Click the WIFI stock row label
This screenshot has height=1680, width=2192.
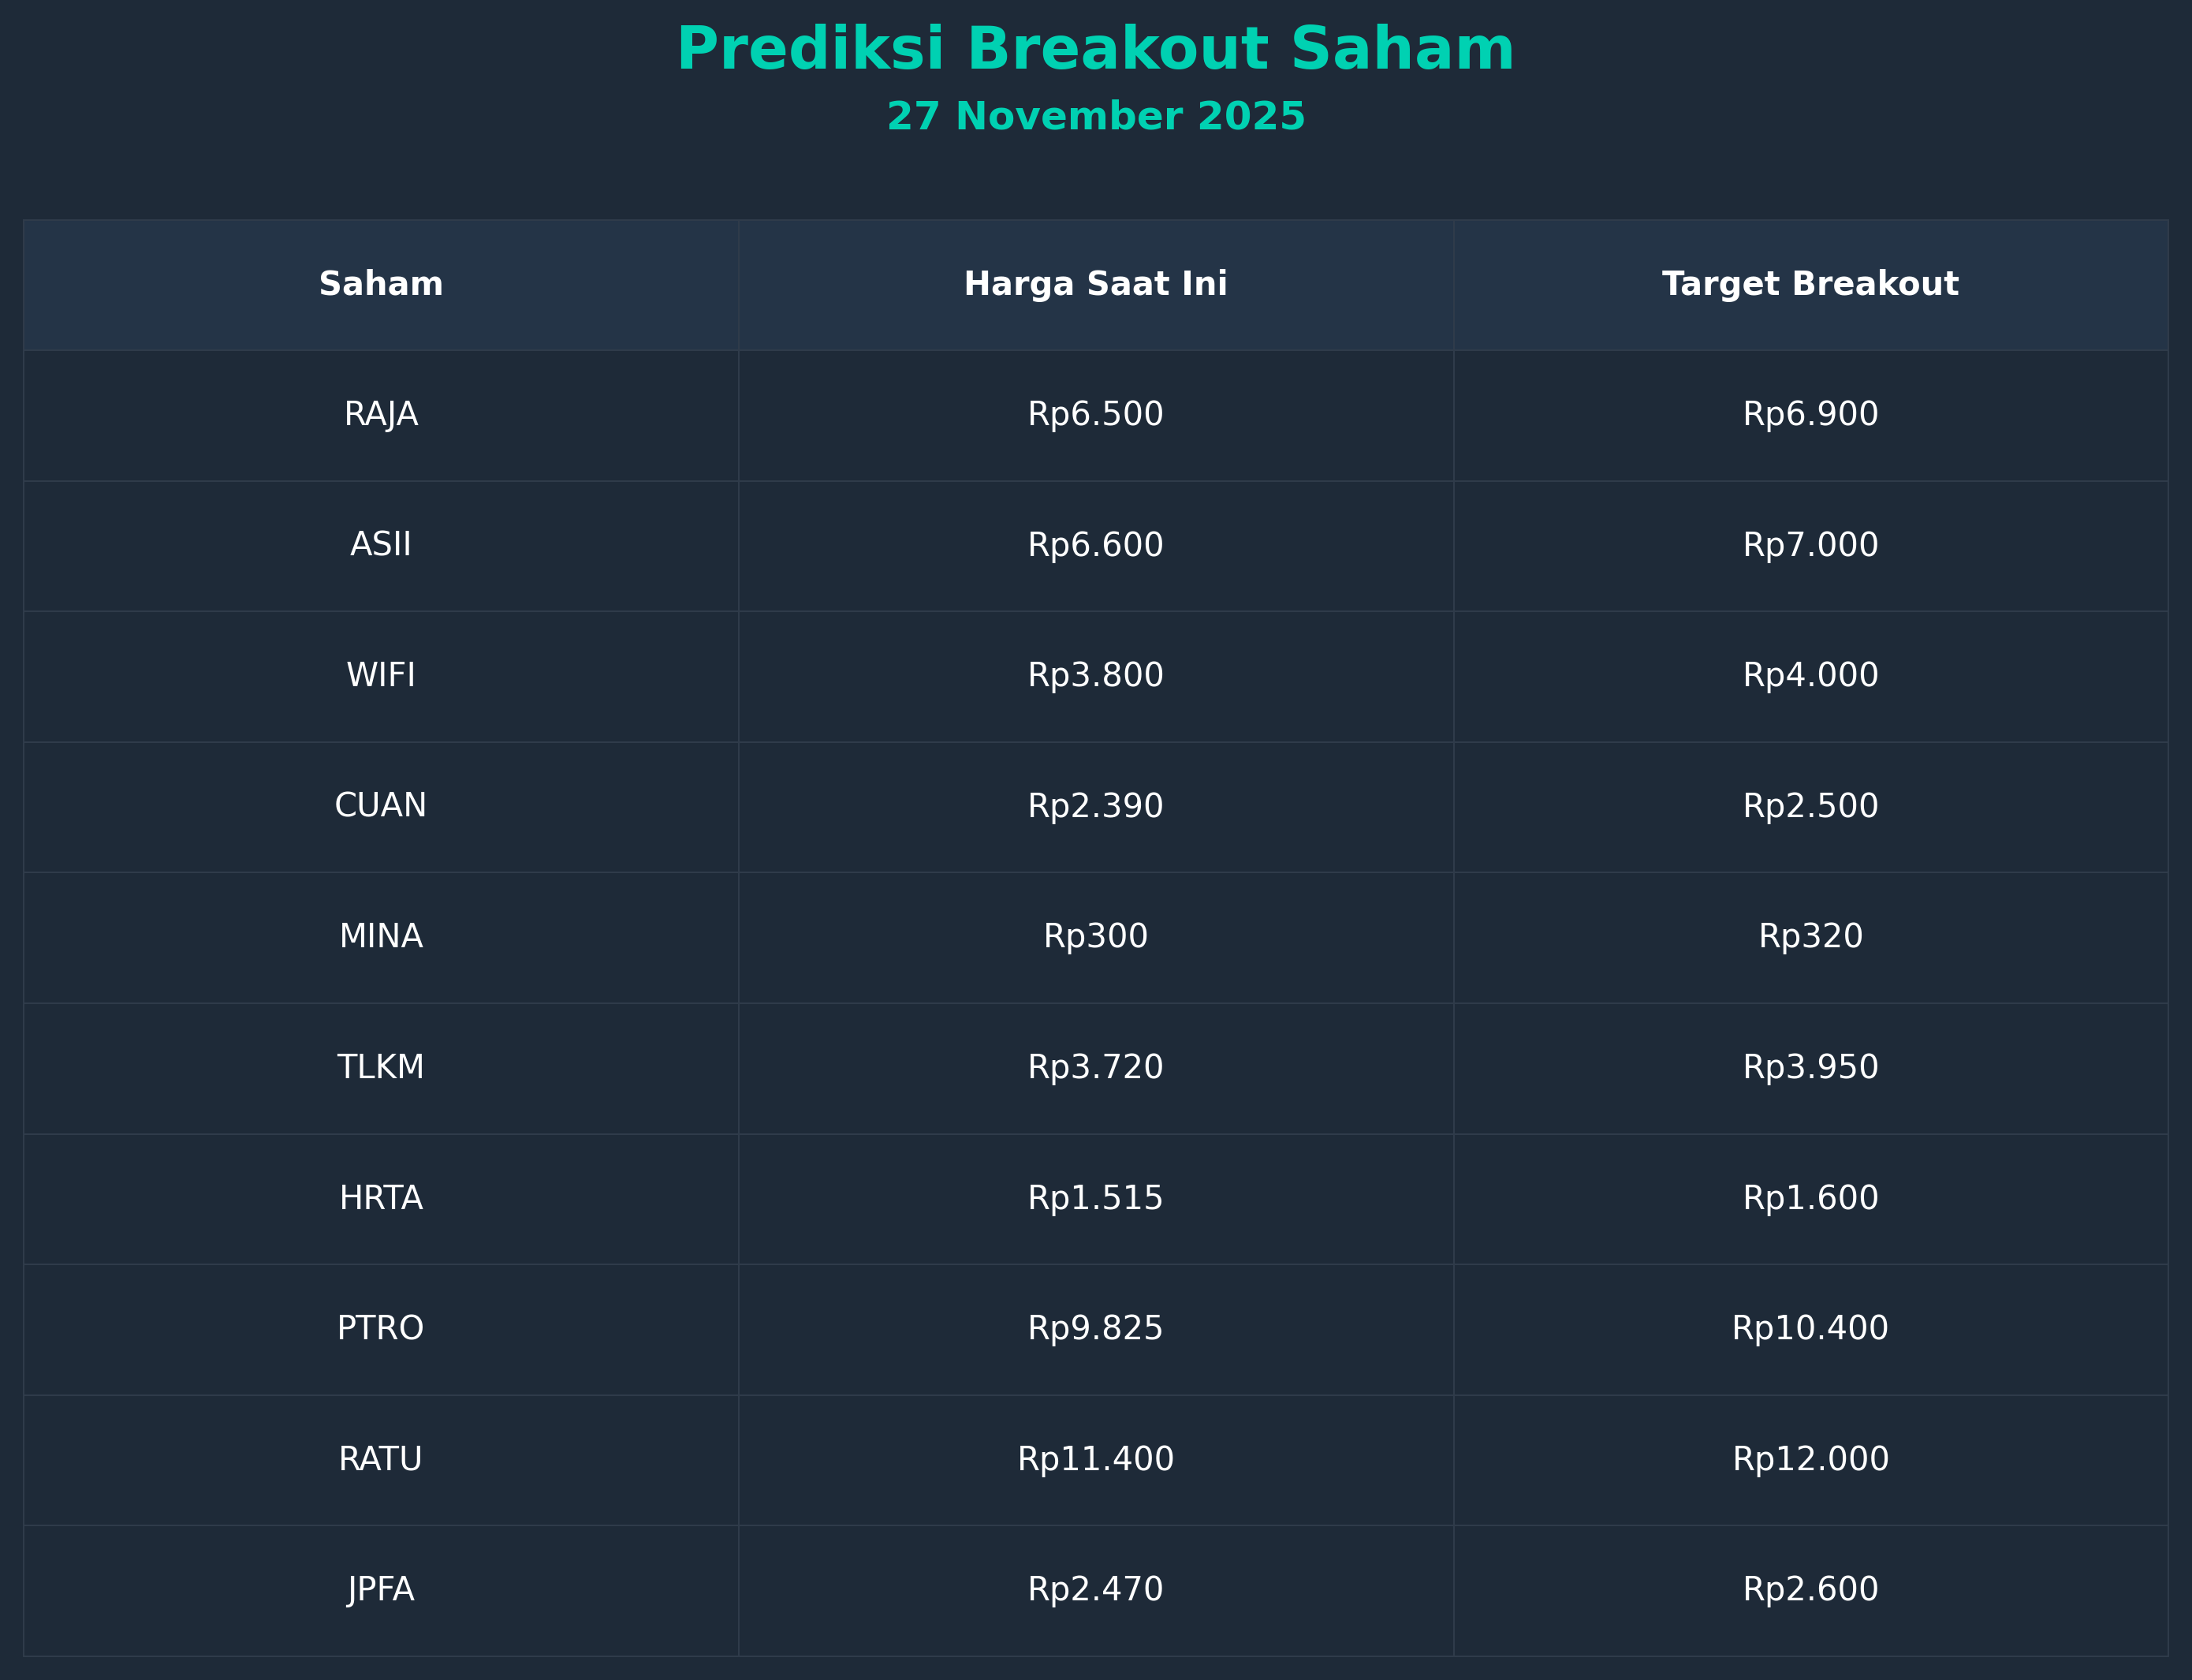(x=381, y=676)
